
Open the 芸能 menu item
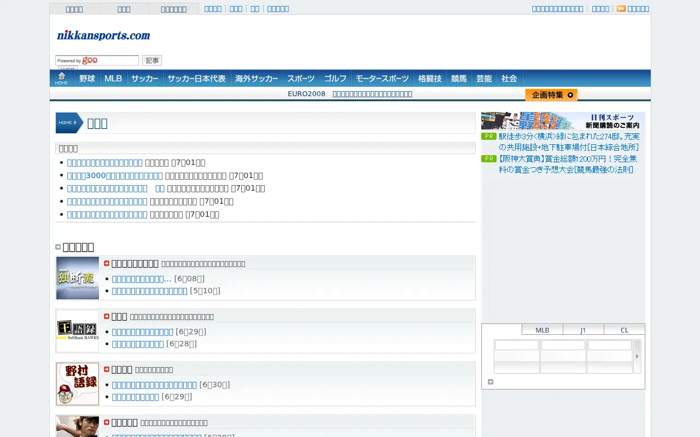pyautogui.click(x=484, y=78)
